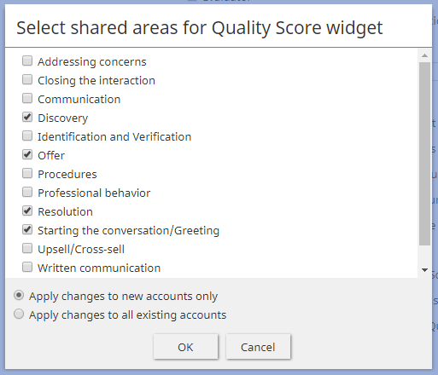Click the scrollbar up arrow

(x=424, y=55)
